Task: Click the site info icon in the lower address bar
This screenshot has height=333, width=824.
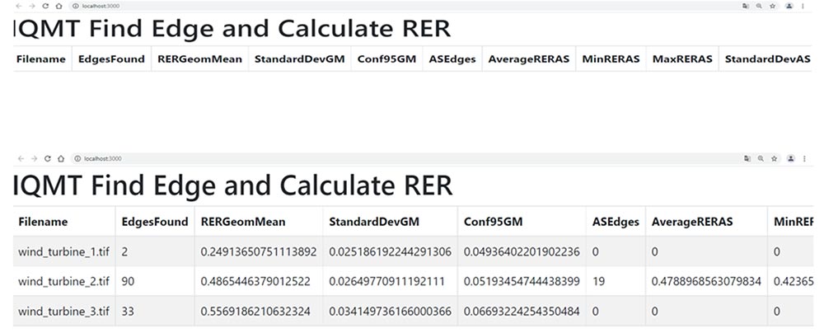Action: pyautogui.click(x=76, y=157)
